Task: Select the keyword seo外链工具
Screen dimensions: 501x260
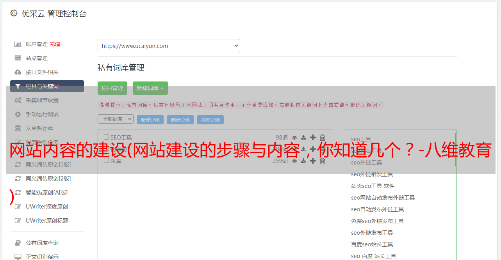Action: 366,163
